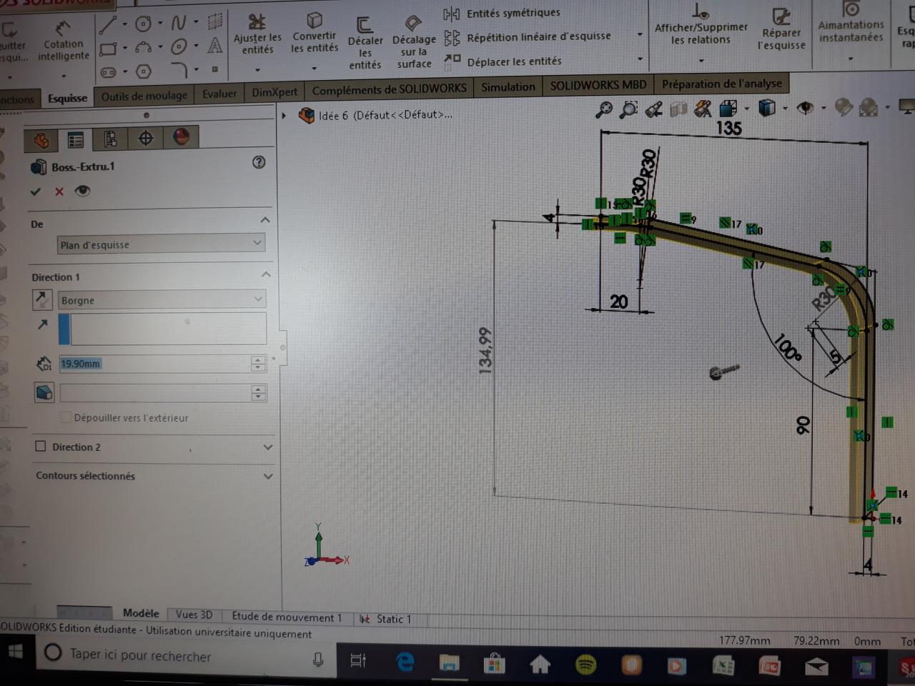Open the SOLIDWORKS MBD tab
915x686 pixels.
598,85
